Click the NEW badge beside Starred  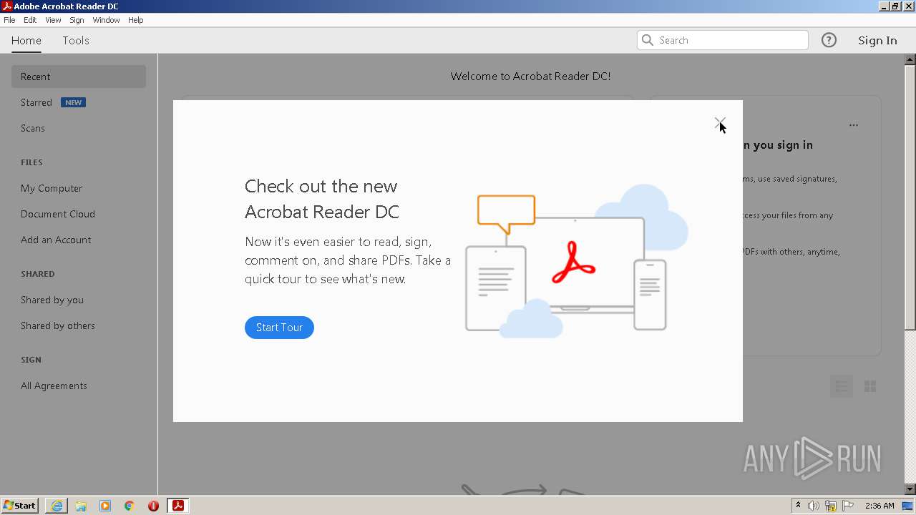[73, 102]
